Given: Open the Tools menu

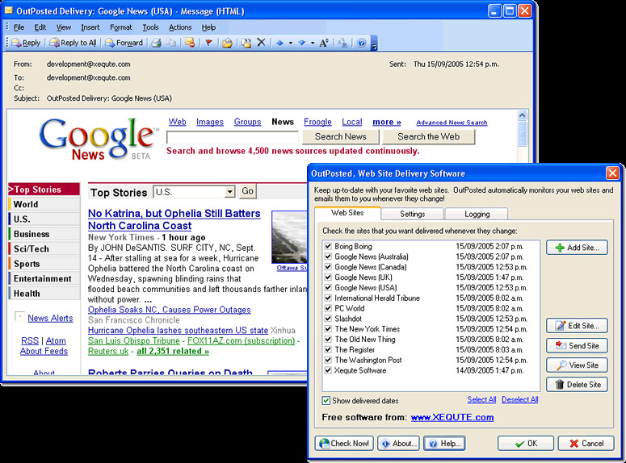Looking at the screenshot, I should pos(150,27).
